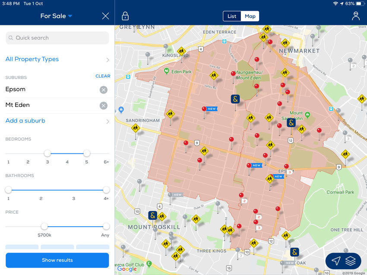Screen dimensions: 367x275
Task: Open the user profile icon
Action: [x=355, y=16]
